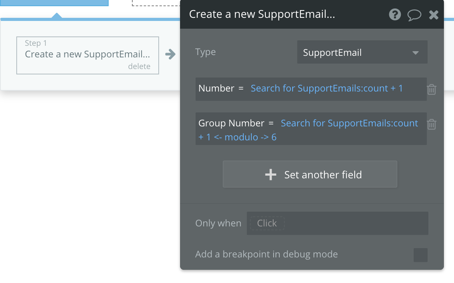Edit the Number expression Search for SupportEmails:count + 1
454x283 pixels.
(327, 88)
